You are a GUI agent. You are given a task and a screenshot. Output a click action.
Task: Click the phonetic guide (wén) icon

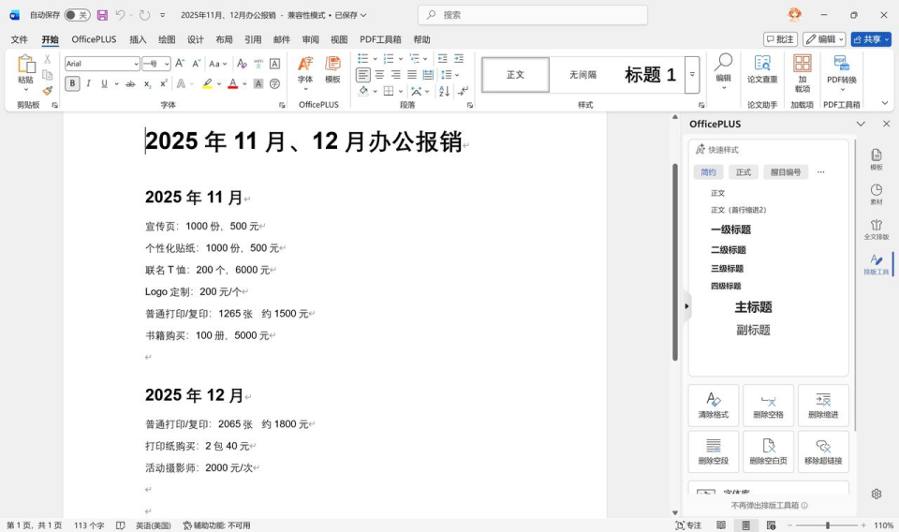coord(258,64)
